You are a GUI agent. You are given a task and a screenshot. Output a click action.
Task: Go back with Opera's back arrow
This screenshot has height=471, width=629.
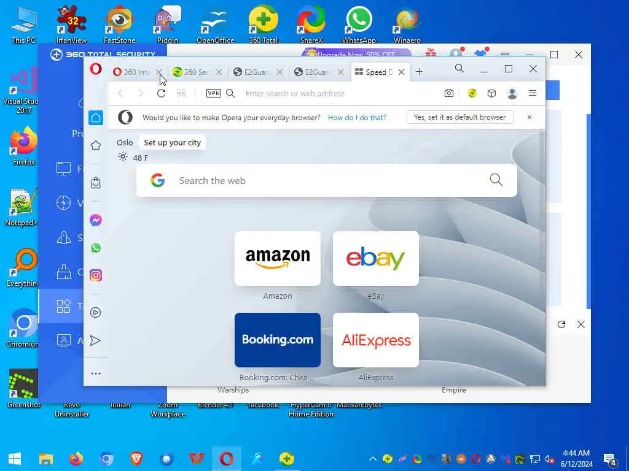(120, 93)
